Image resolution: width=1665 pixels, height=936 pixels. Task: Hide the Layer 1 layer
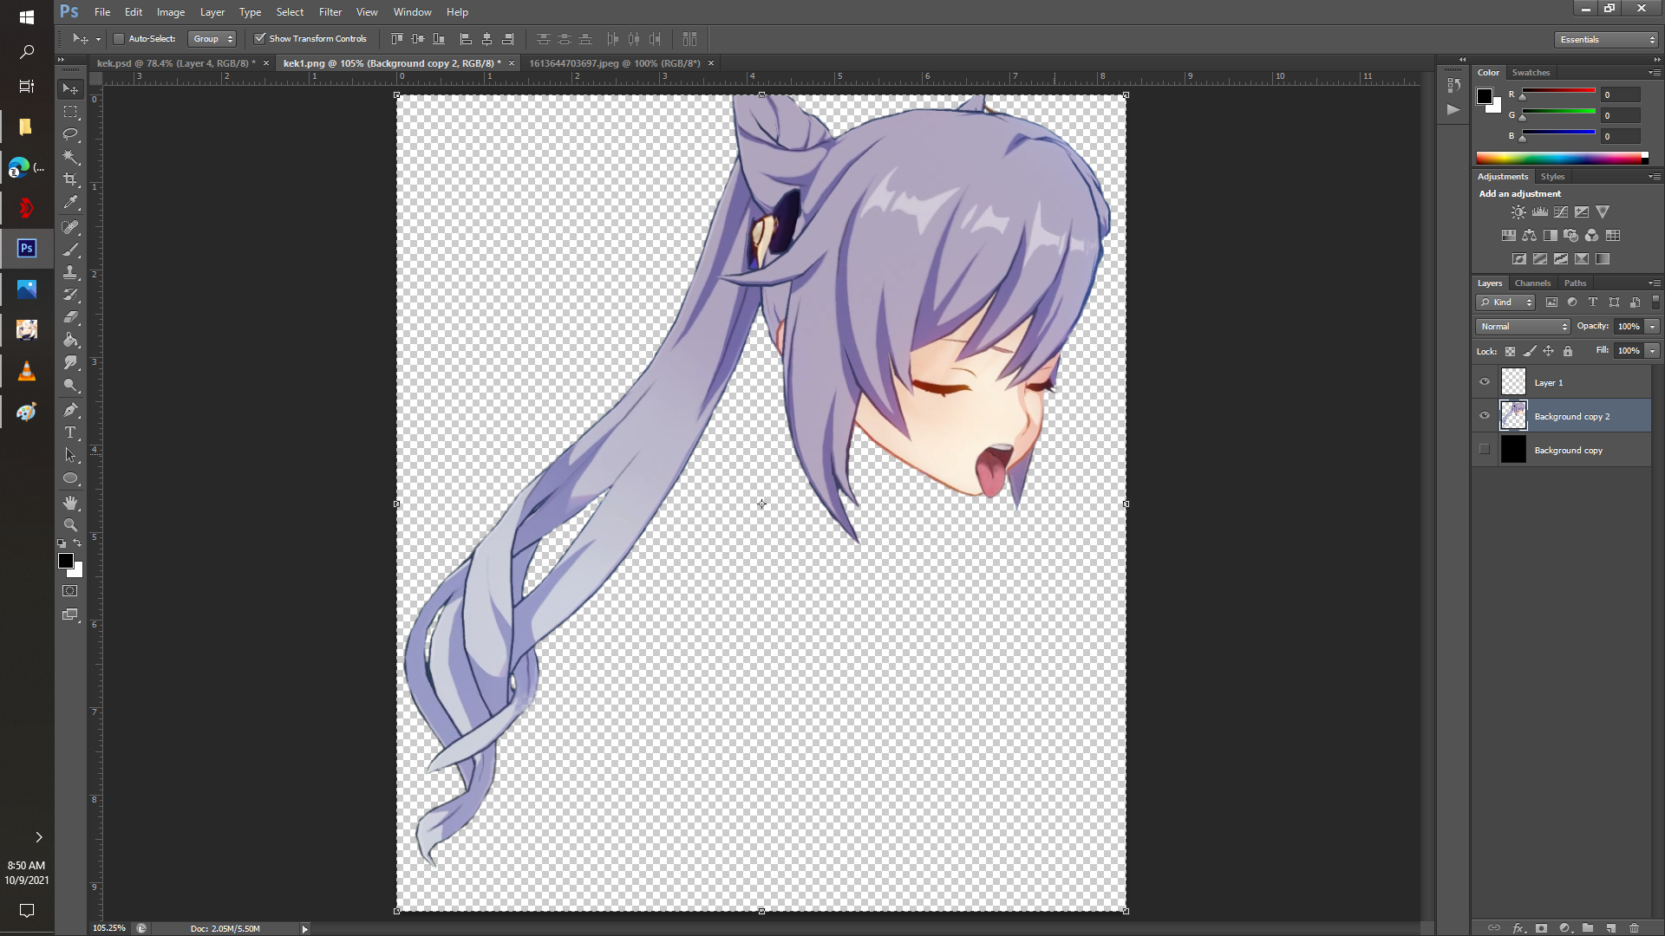pyautogui.click(x=1485, y=382)
